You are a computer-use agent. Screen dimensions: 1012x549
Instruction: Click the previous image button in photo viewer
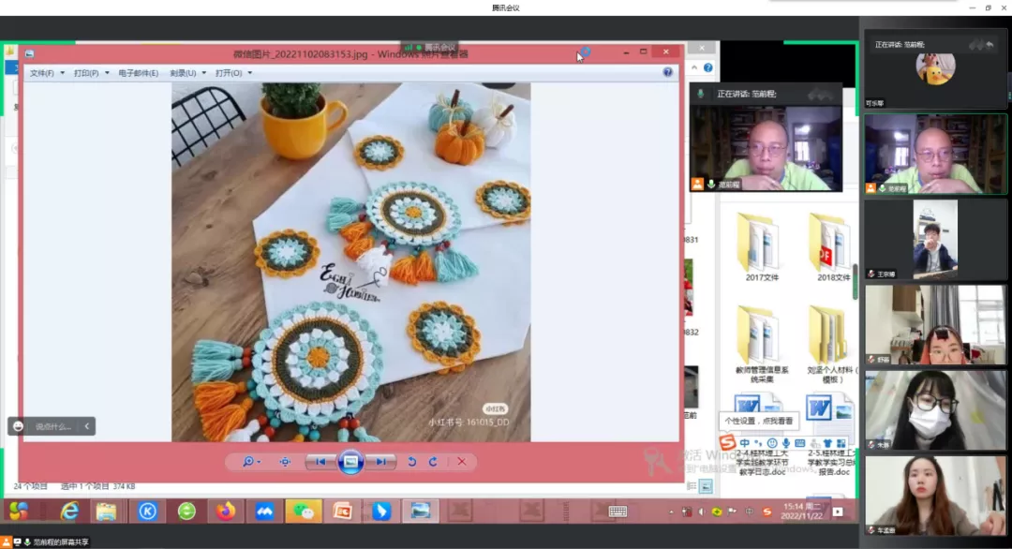click(320, 462)
